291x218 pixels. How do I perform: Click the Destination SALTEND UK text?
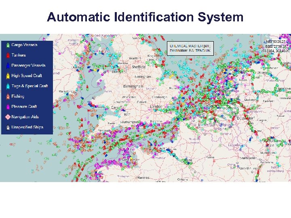[190, 50]
